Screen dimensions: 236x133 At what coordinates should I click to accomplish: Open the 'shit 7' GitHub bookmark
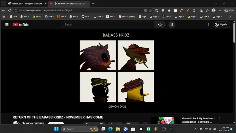86,17
